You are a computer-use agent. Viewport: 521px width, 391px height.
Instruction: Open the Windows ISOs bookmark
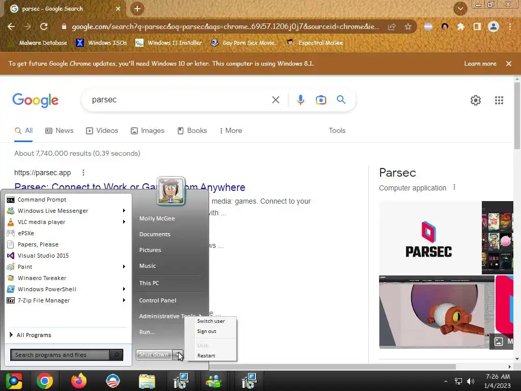click(x=101, y=43)
